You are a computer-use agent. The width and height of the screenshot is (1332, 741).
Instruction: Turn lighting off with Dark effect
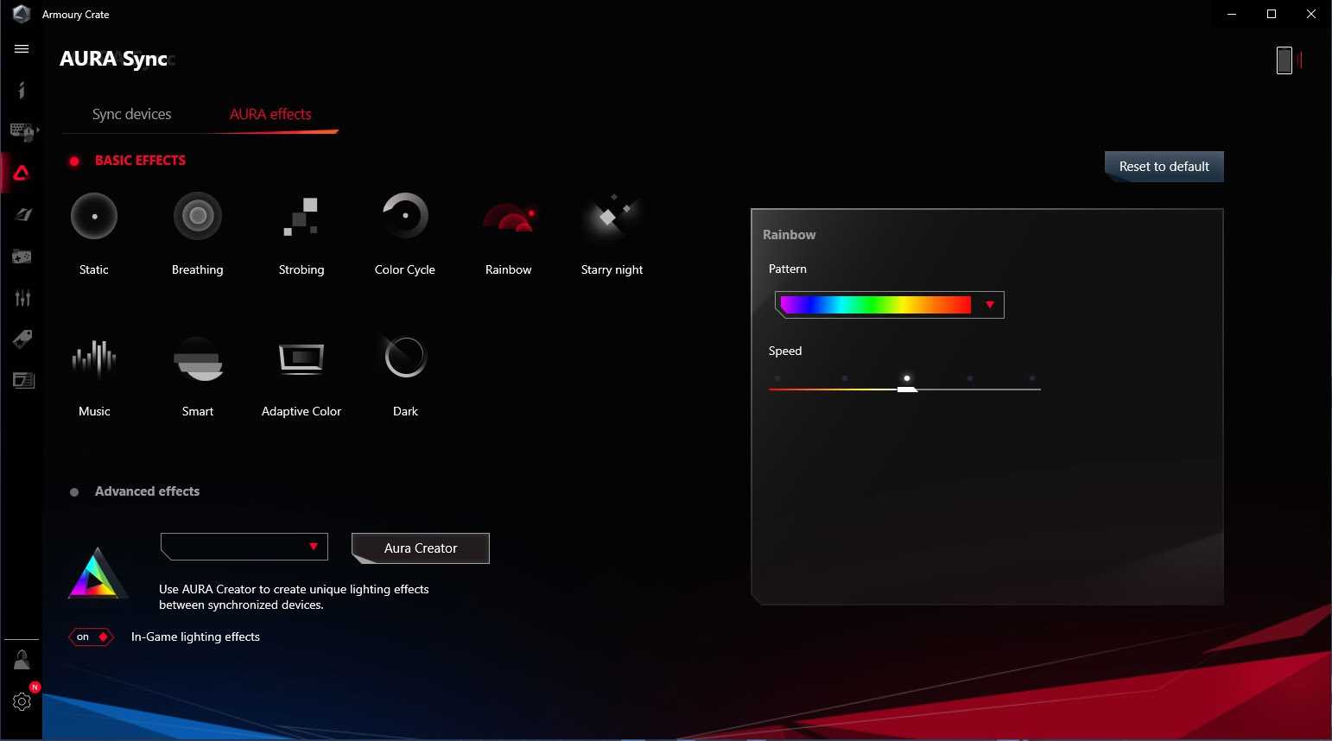tap(405, 358)
